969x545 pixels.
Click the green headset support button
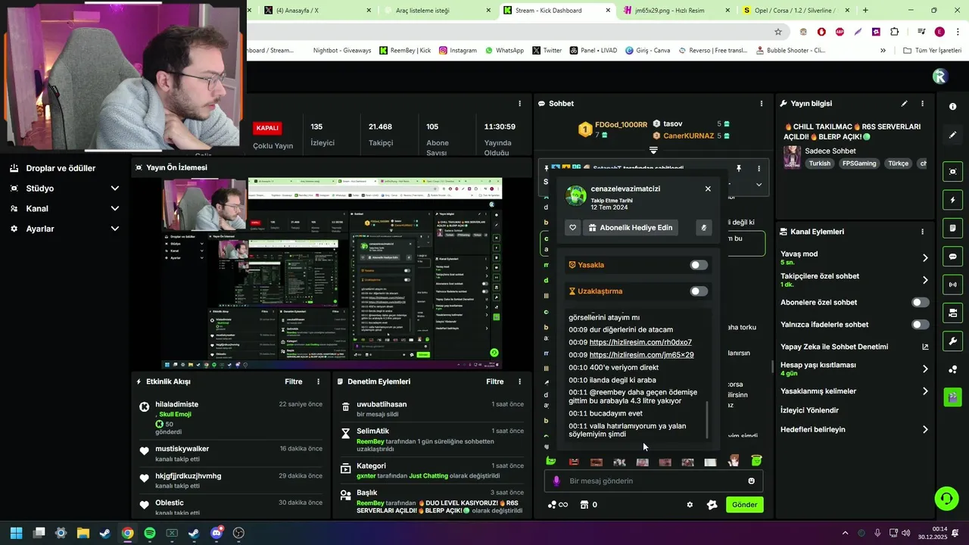click(946, 498)
